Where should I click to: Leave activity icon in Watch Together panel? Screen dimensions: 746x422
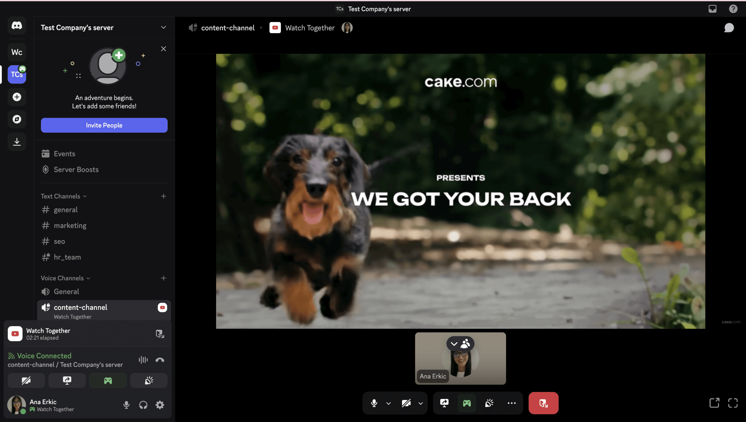[160, 334]
